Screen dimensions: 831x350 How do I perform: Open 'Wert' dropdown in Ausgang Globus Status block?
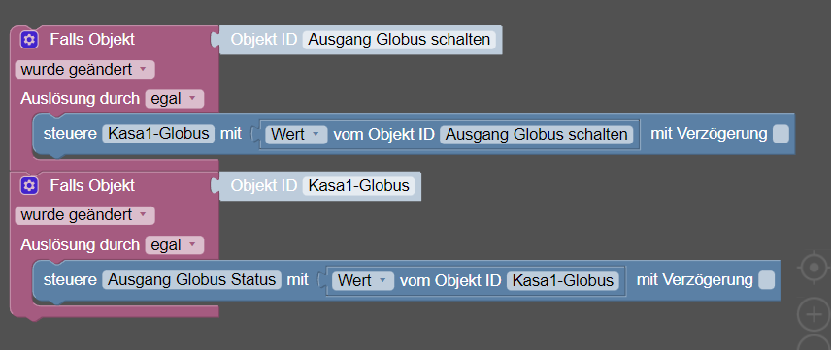coord(363,280)
